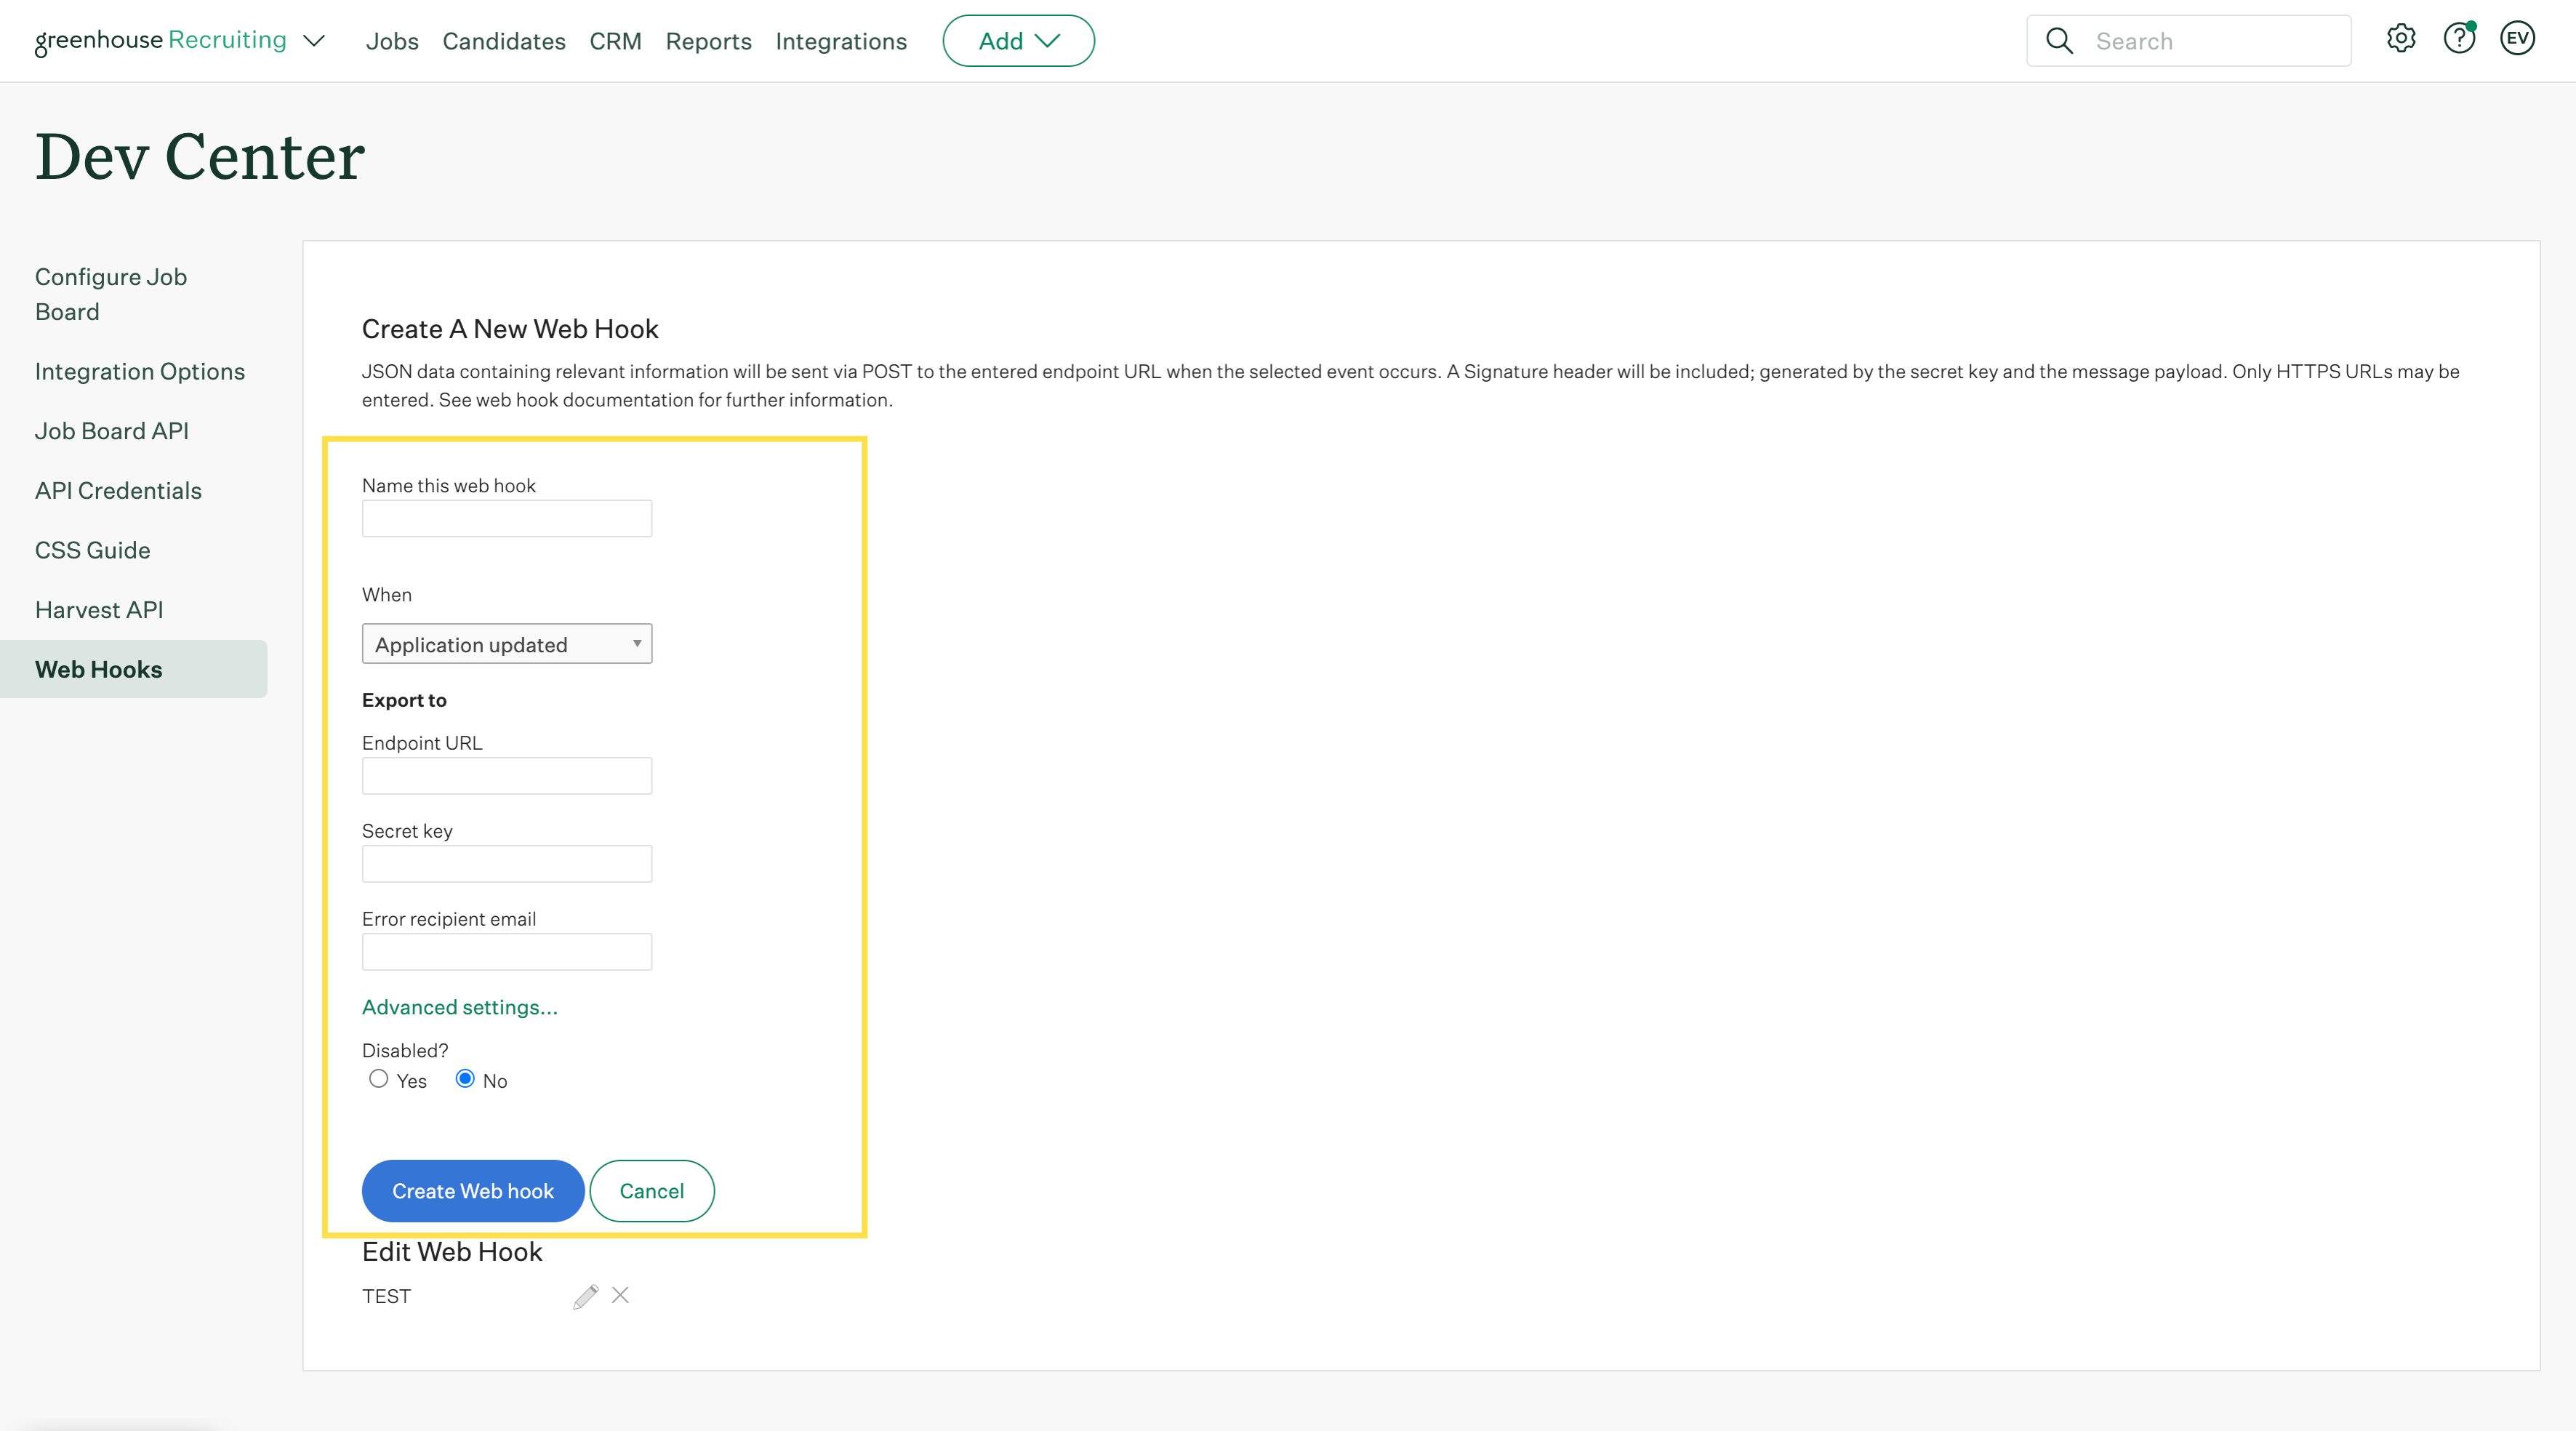Focus the Endpoint URL input field
Viewport: 2576px width, 1431px height.
[x=507, y=776]
